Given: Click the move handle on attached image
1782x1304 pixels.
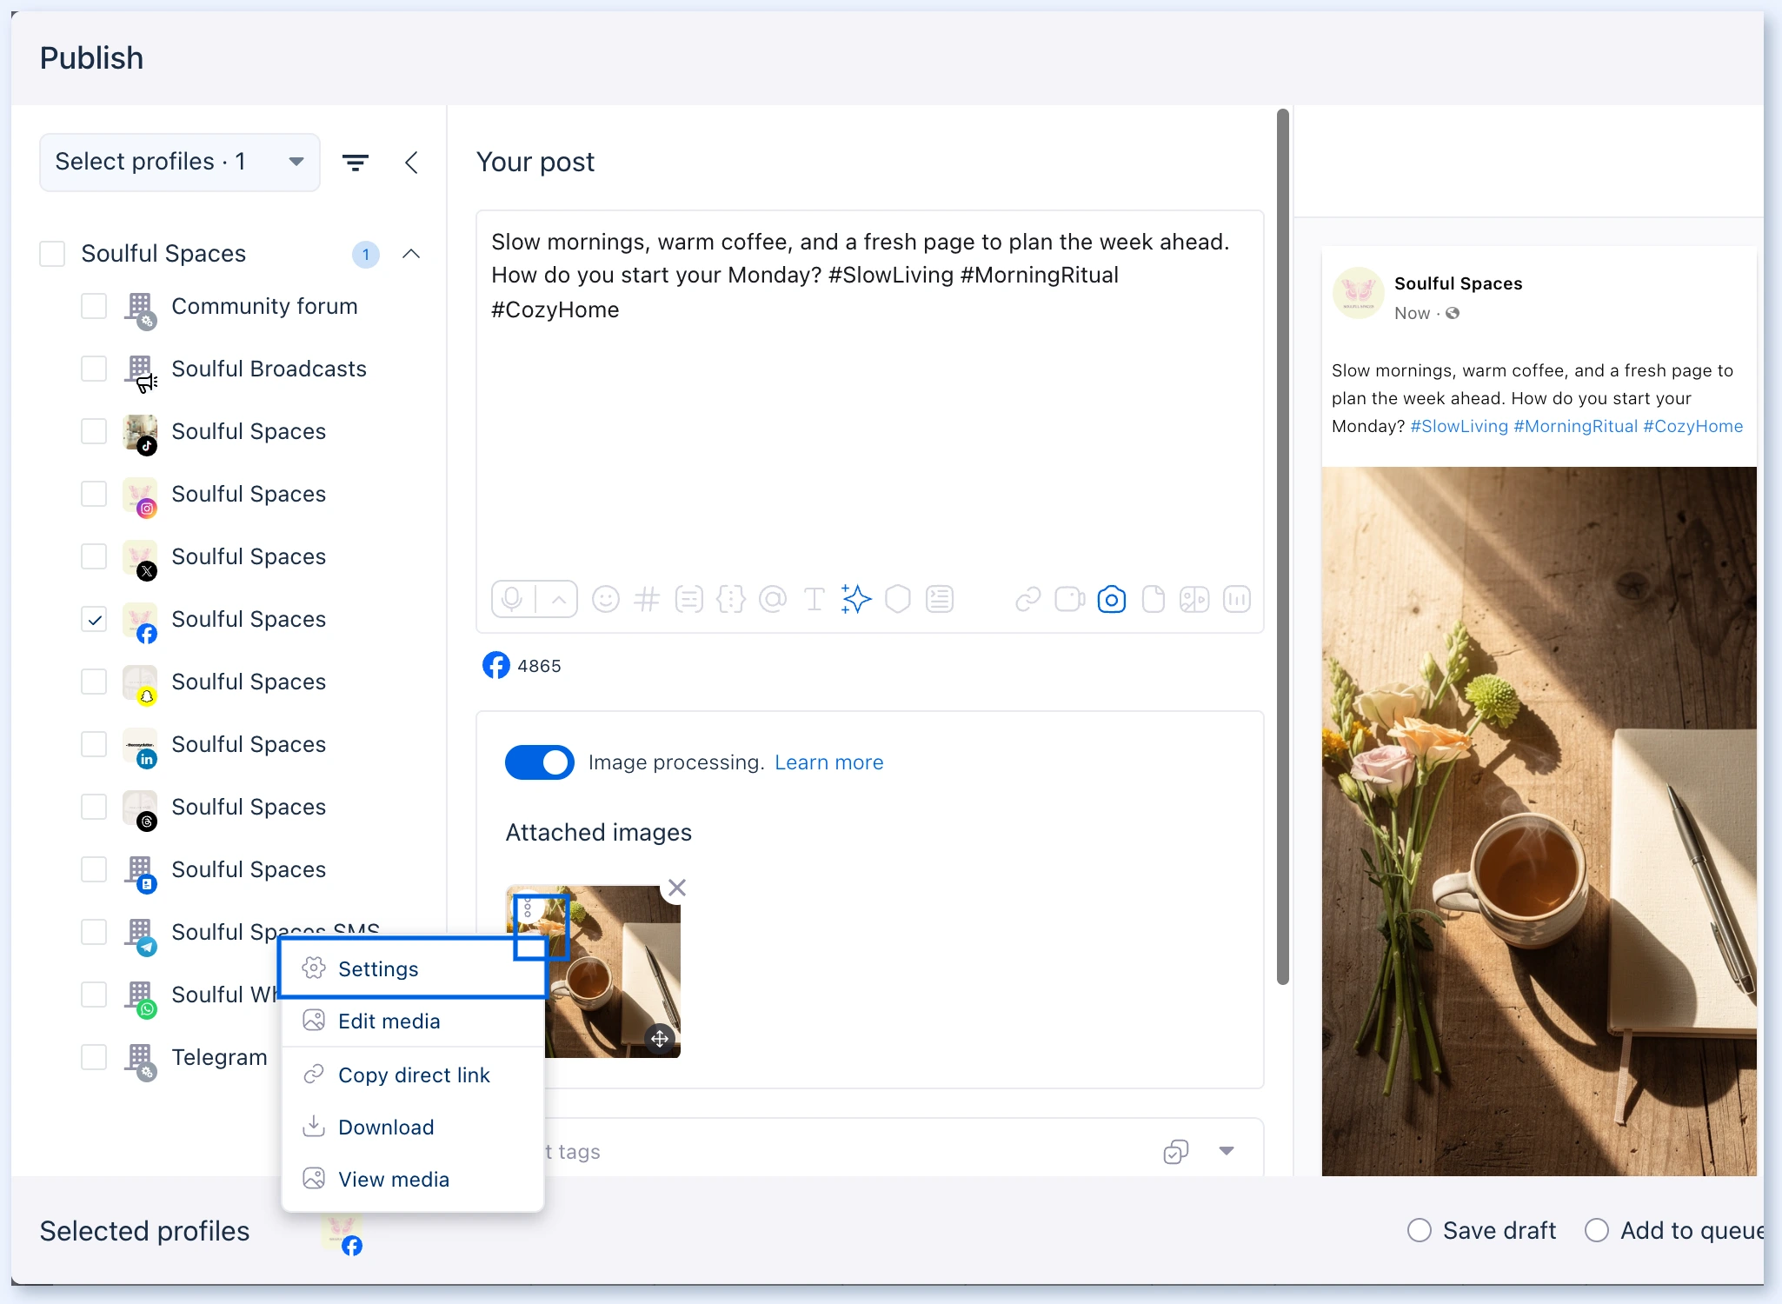Looking at the screenshot, I should 660,1038.
